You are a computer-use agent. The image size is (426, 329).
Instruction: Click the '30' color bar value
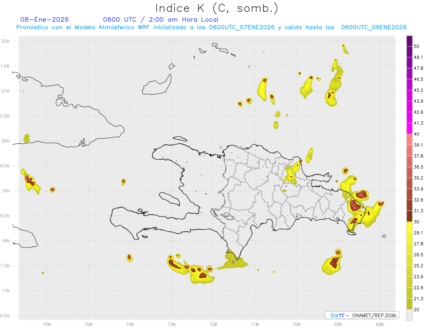coord(416,222)
